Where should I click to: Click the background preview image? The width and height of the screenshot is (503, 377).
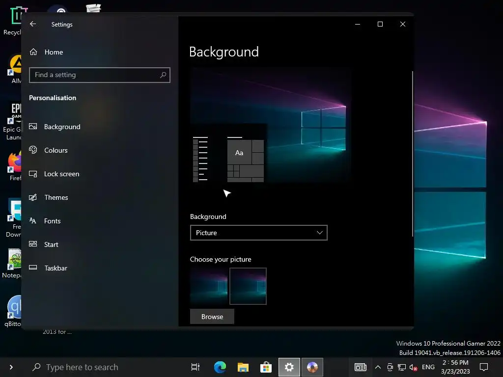[270, 125]
